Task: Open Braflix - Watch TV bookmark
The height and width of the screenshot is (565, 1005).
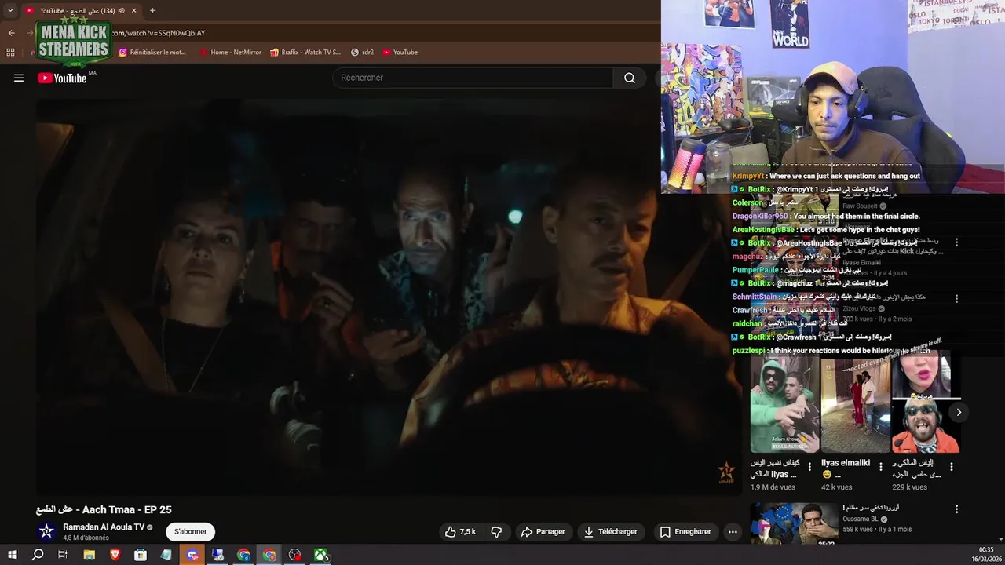Action: click(x=305, y=53)
